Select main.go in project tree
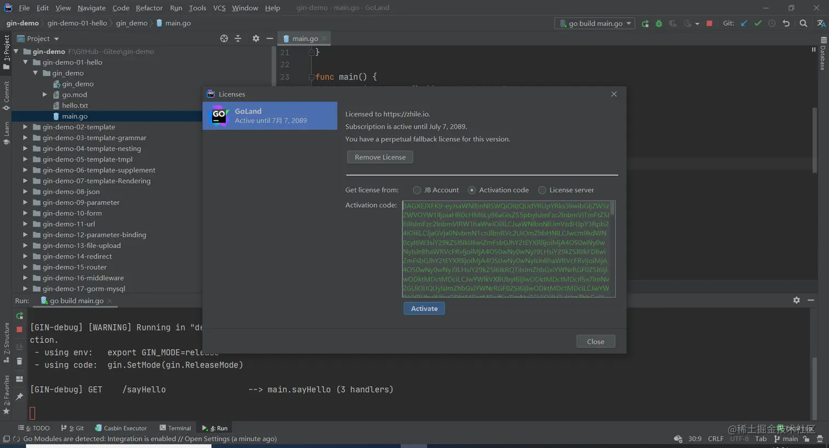This screenshot has height=448, width=829. [x=75, y=116]
